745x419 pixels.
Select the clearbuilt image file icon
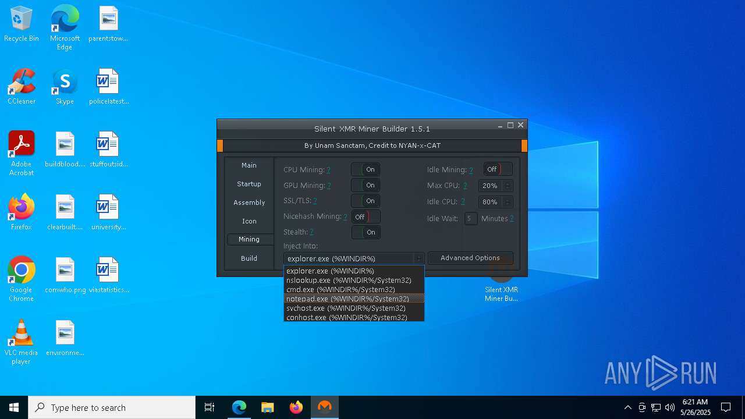click(65, 212)
